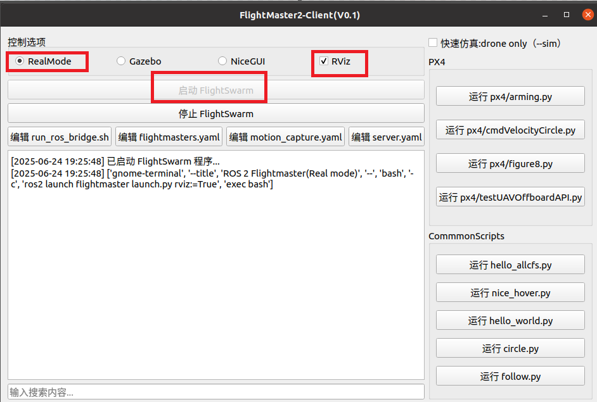Maximize the FlightMaster2-Client window
Image resolution: width=597 pixels, height=402 pixels.
[x=567, y=15]
